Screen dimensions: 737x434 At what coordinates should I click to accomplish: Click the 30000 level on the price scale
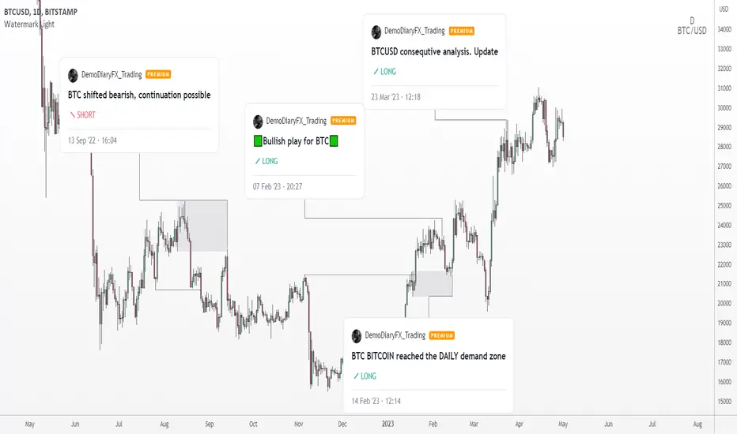point(724,108)
